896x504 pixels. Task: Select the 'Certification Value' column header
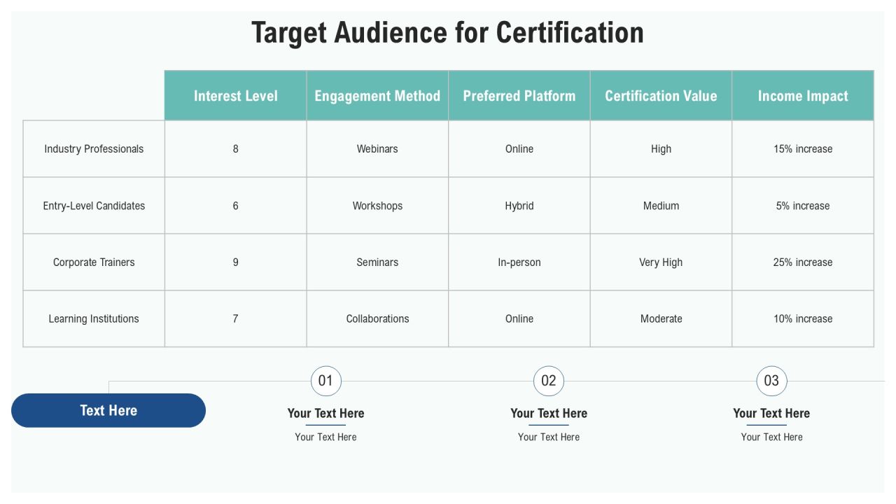coord(661,96)
